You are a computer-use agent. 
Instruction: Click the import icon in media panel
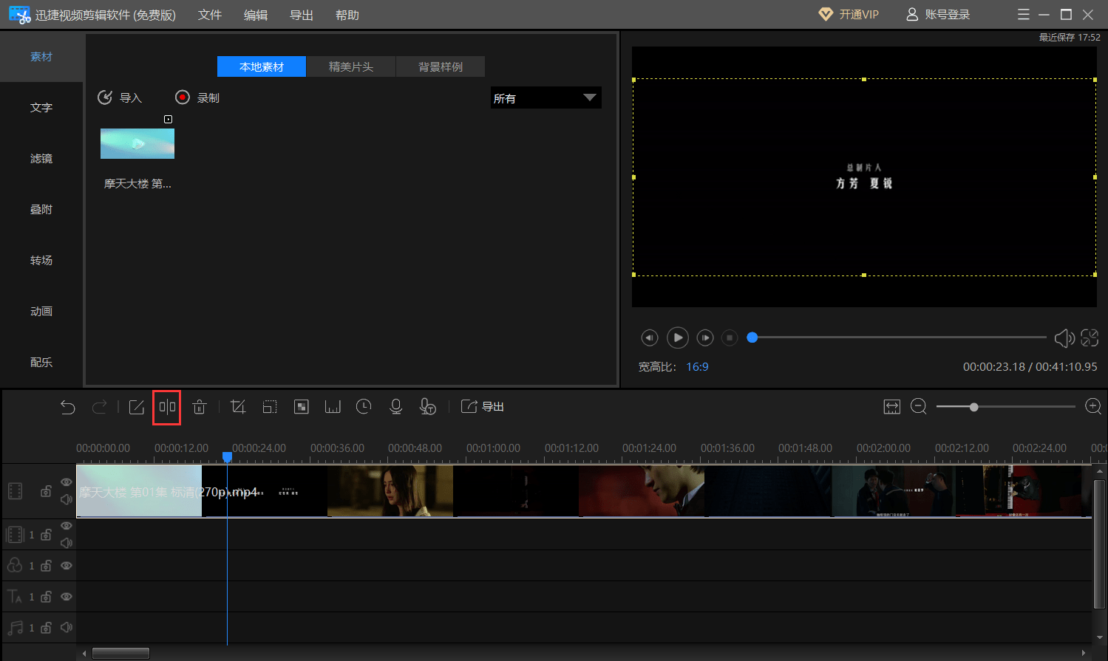point(106,97)
